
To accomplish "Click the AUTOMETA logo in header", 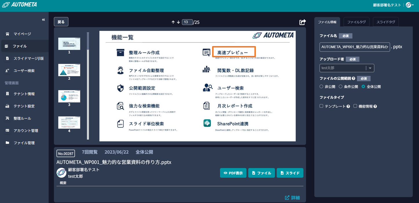I will click(x=19, y=5).
